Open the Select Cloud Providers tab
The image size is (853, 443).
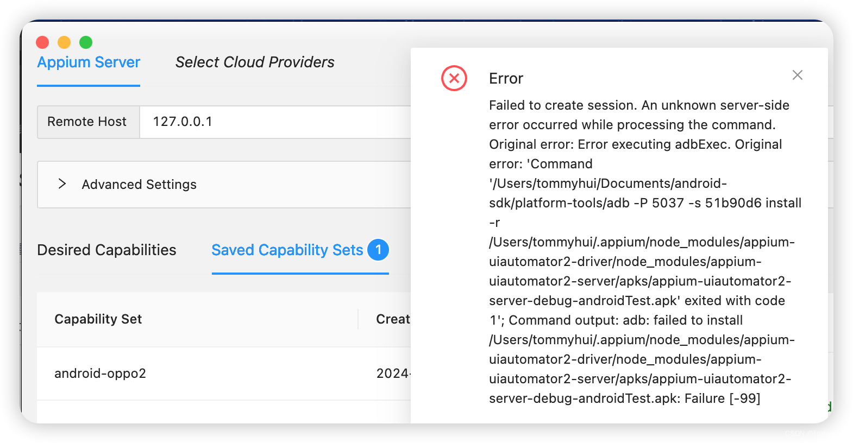click(x=255, y=63)
